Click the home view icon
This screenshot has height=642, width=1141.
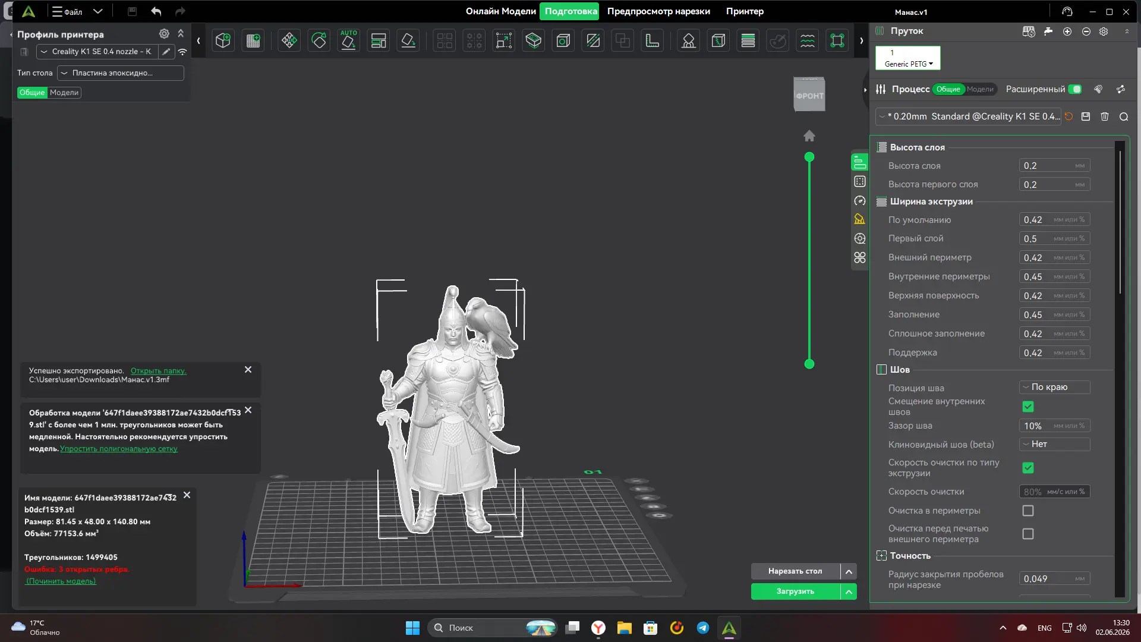[809, 136]
